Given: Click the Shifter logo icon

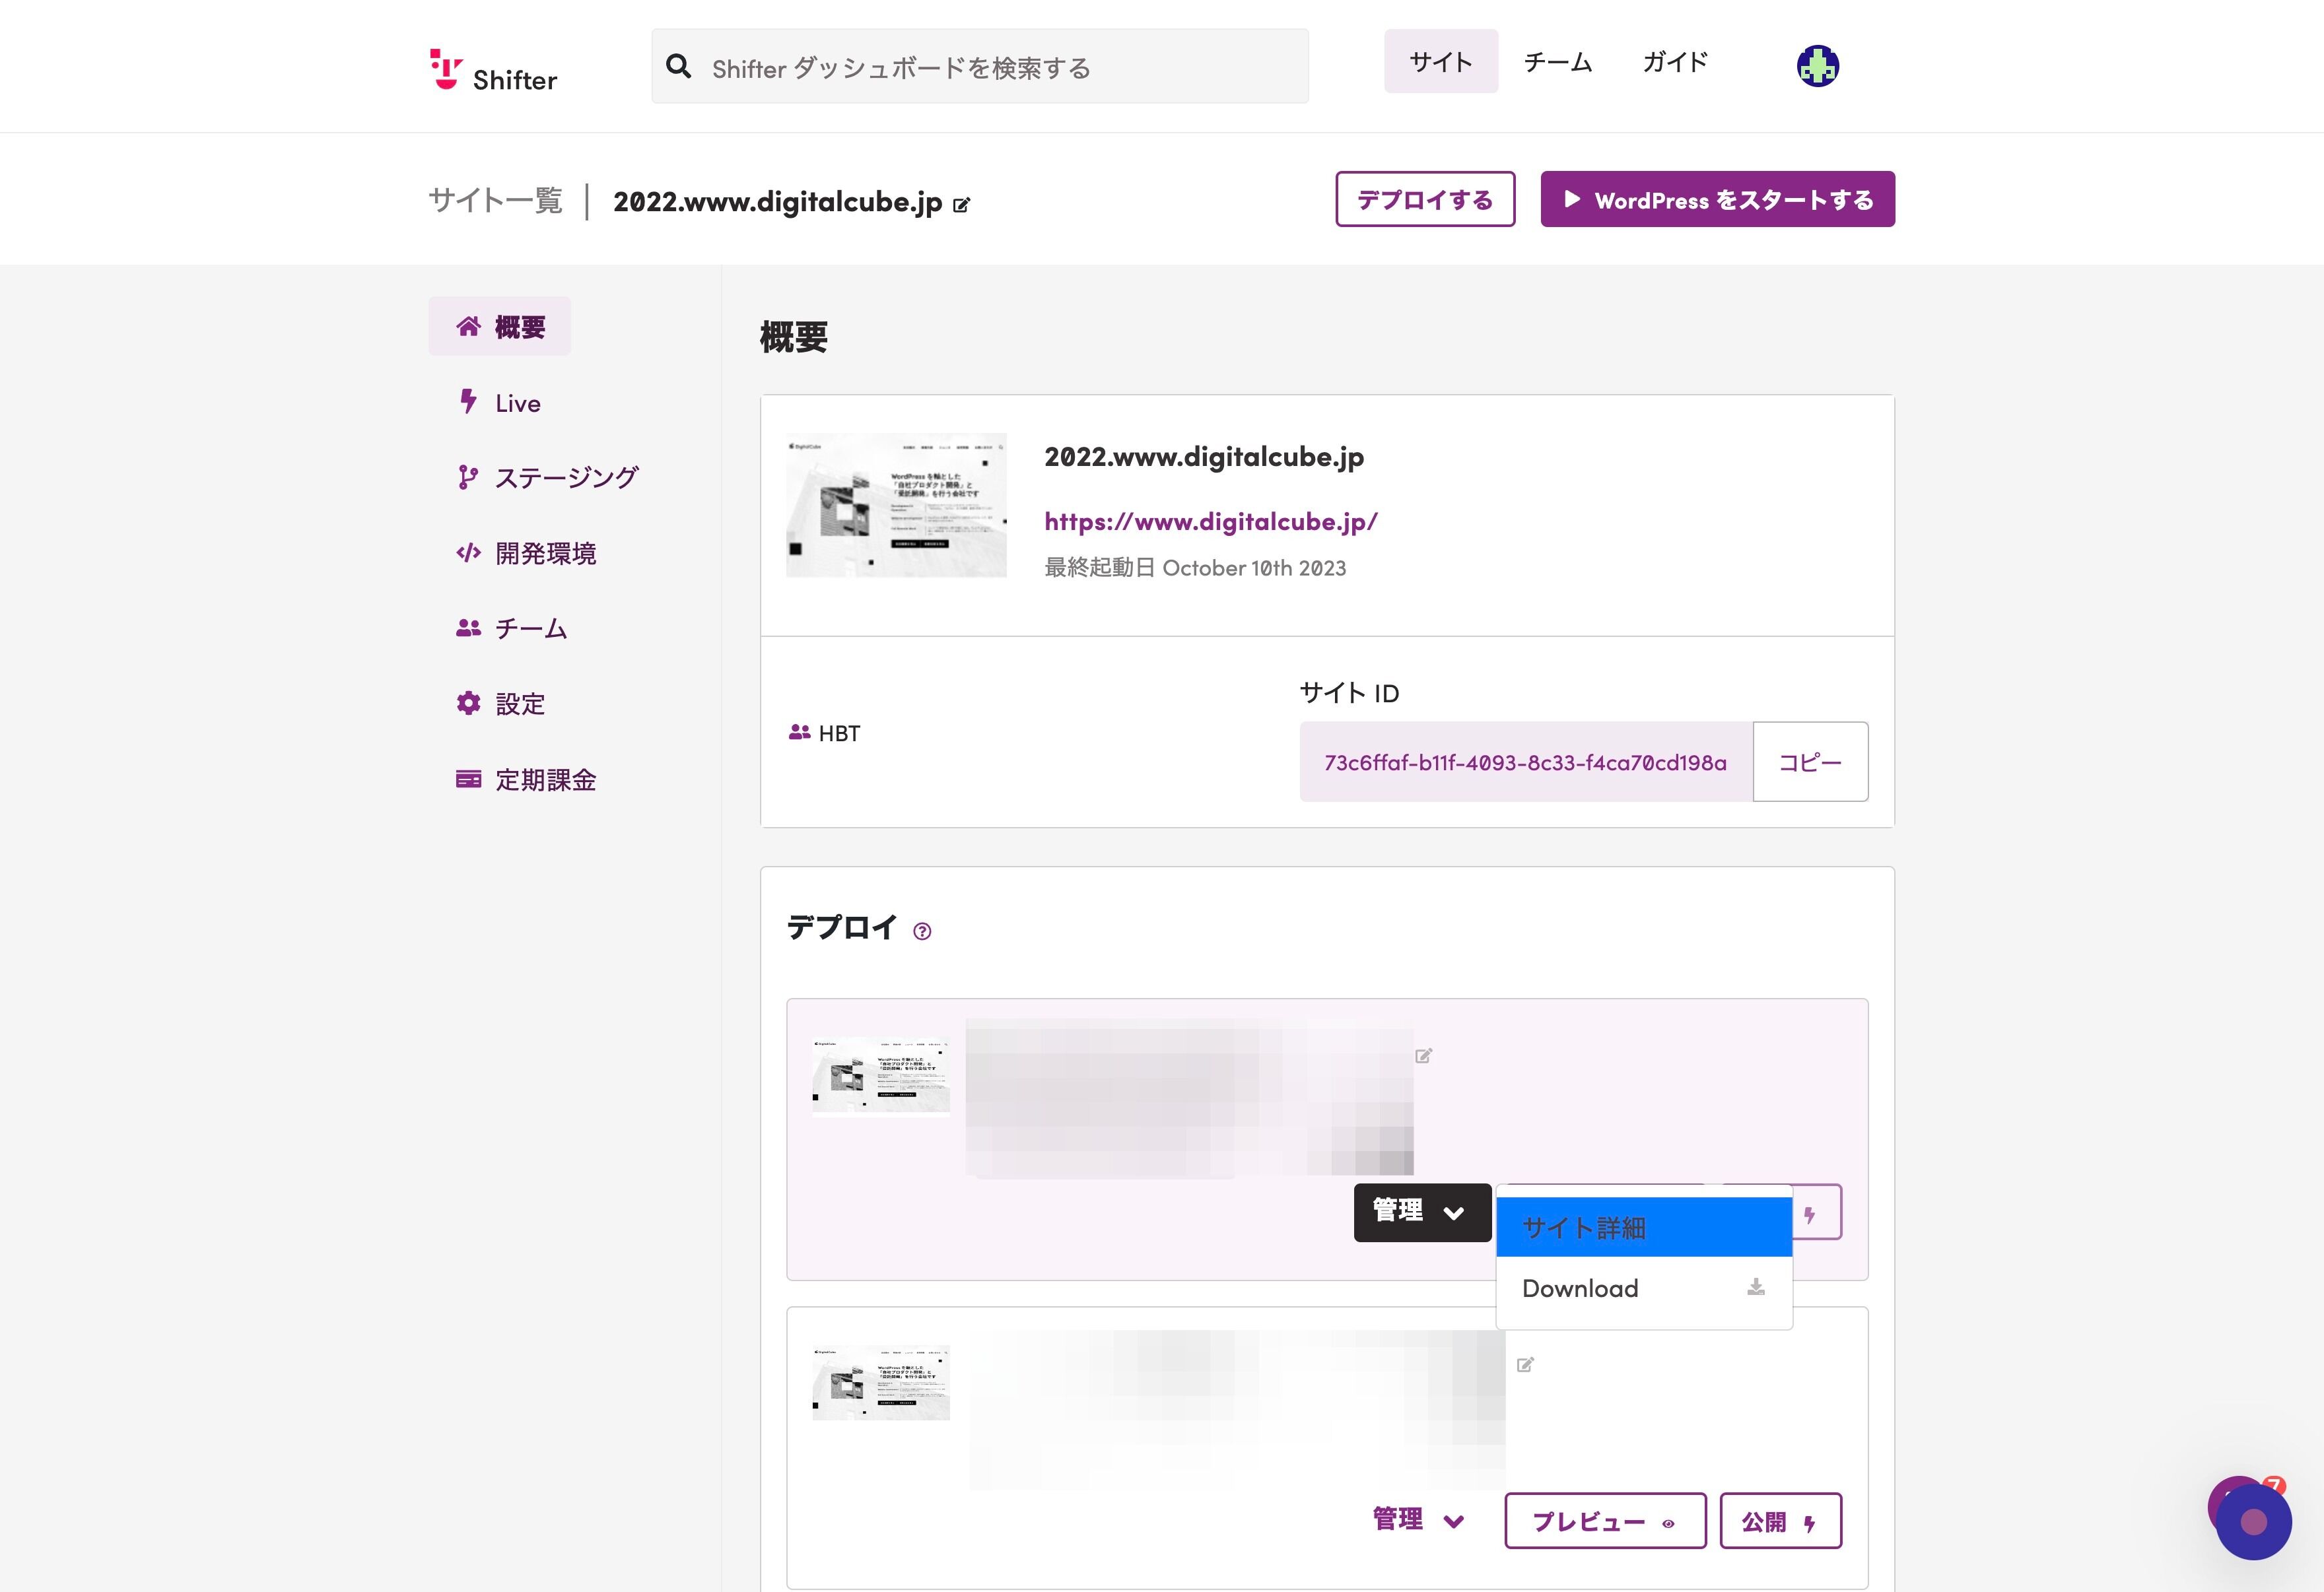Looking at the screenshot, I should pos(446,68).
